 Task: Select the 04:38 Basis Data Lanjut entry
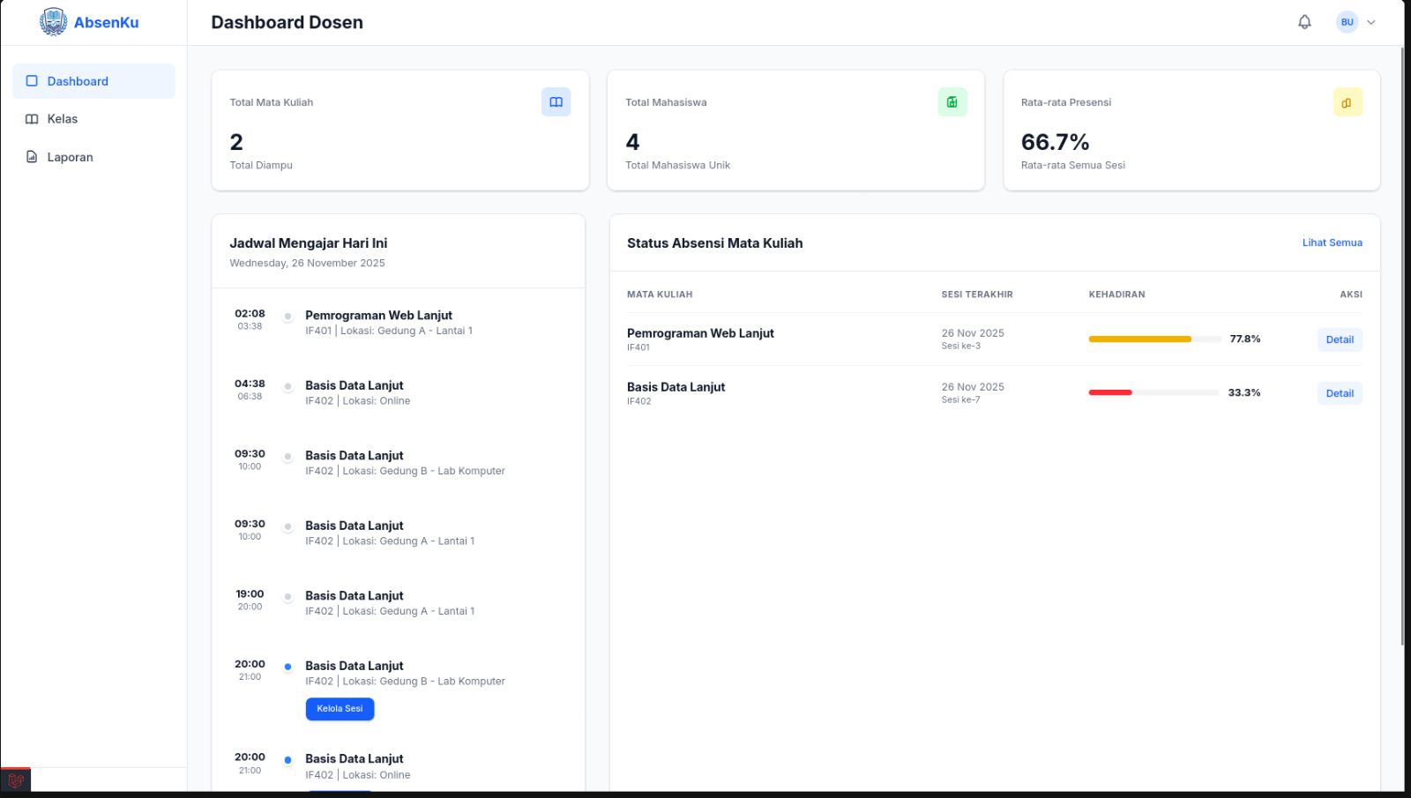[399, 392]
